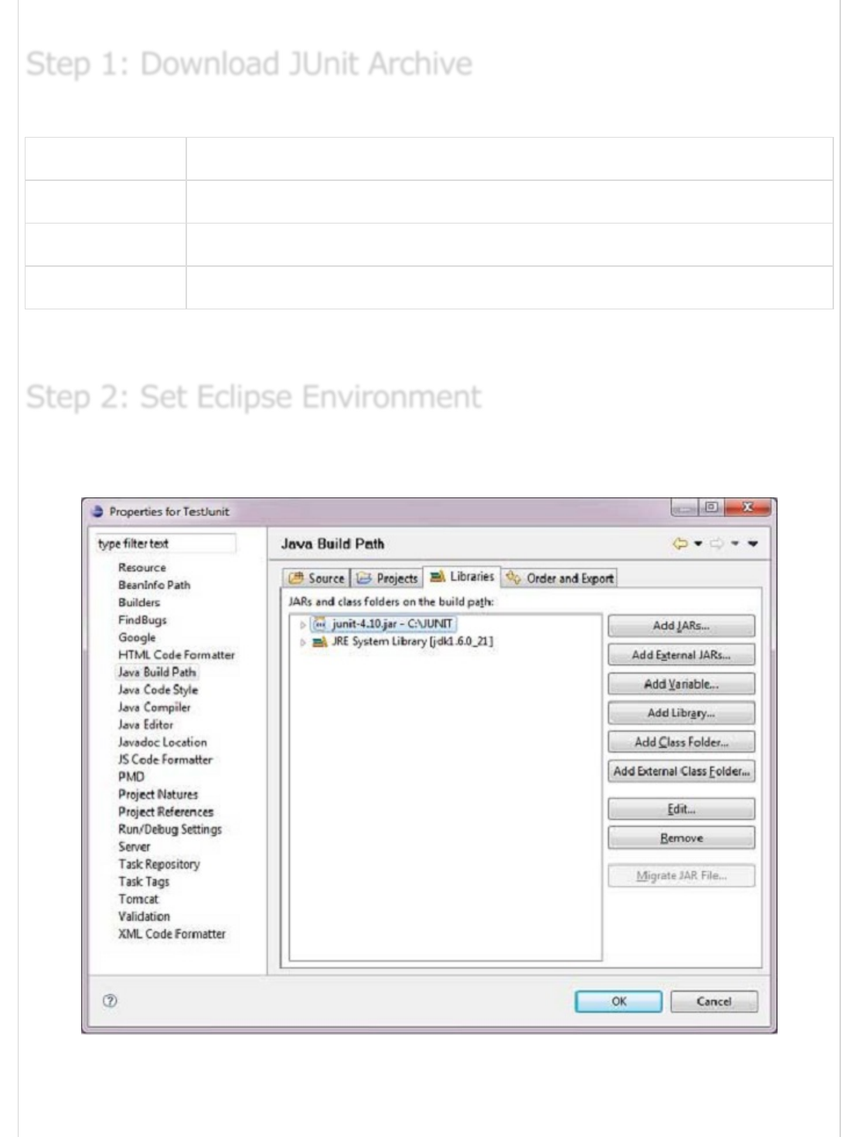Expand the JRE System Library node
Screen dimensions: 858x1137
click(303, 642)
